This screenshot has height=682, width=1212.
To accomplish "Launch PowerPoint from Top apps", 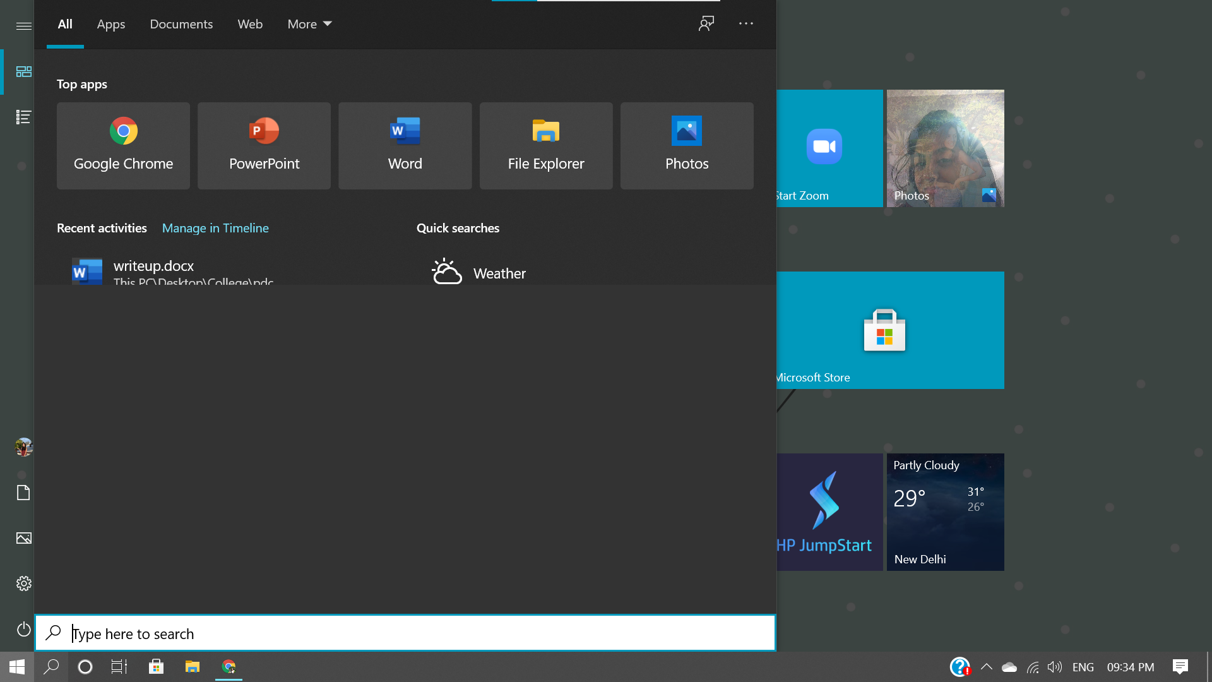I will coord(264,146).
